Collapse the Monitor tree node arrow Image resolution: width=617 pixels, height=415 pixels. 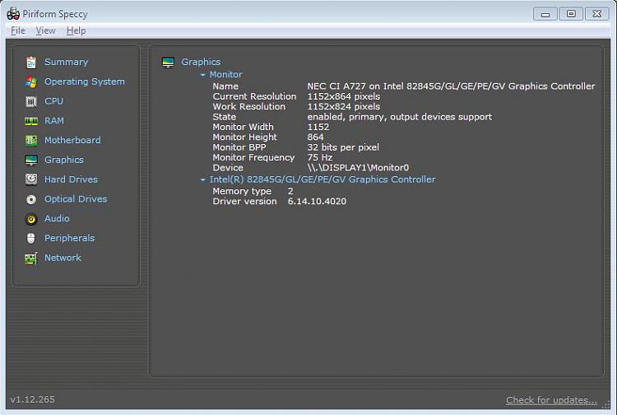coord(202,75)
